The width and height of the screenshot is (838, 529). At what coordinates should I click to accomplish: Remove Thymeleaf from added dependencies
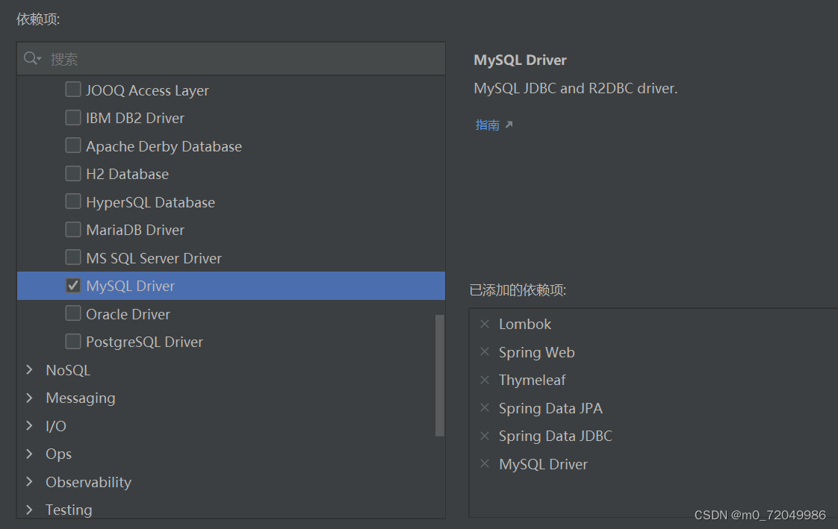pyautogui.click(x=486, y=380)
